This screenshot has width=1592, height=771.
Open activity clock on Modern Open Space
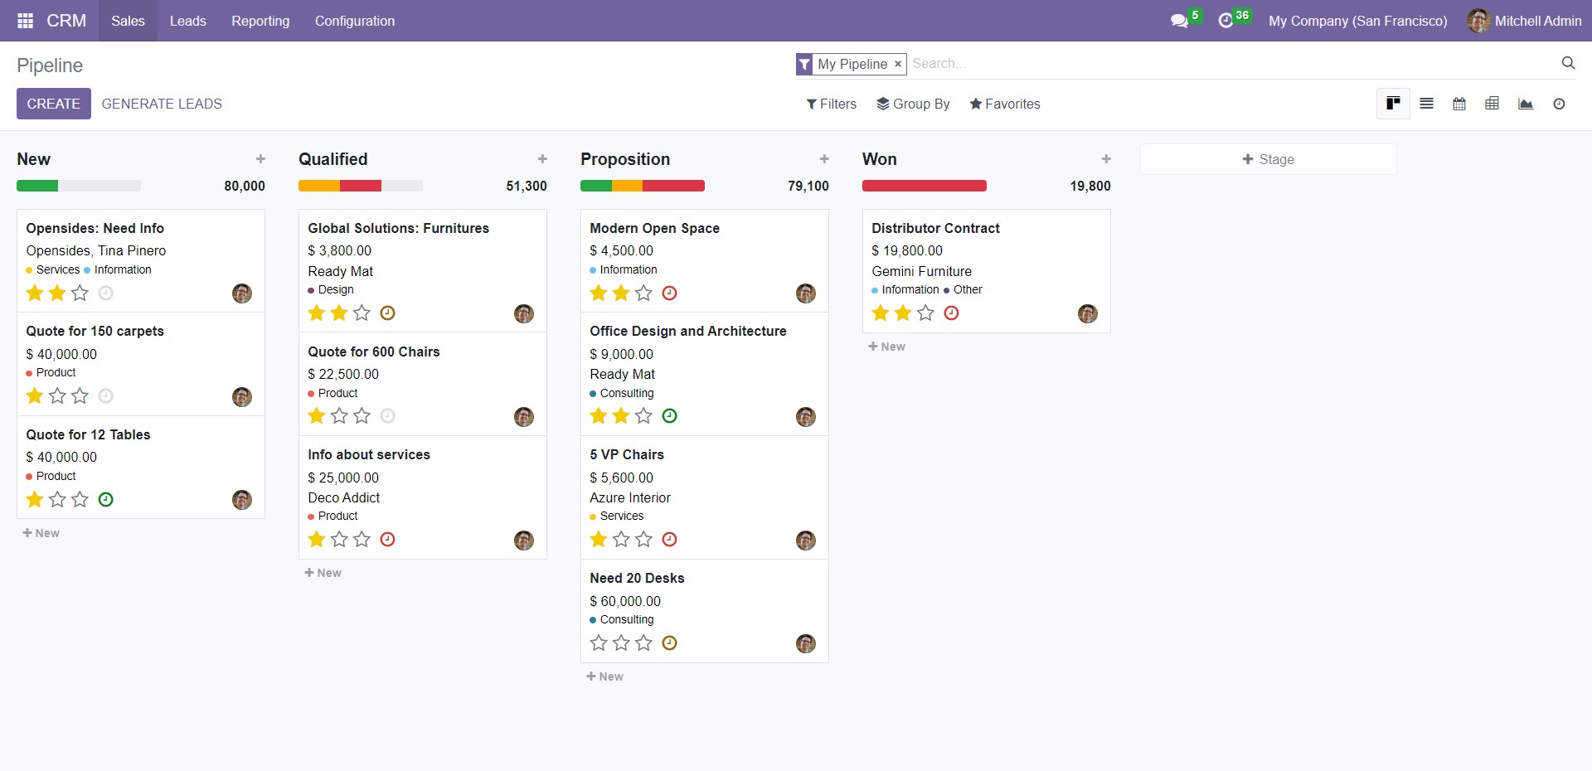coord(669,293)
